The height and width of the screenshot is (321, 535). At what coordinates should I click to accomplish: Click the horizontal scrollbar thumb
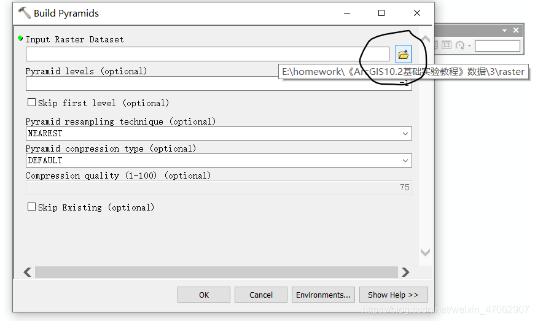[x=216, y=272]
